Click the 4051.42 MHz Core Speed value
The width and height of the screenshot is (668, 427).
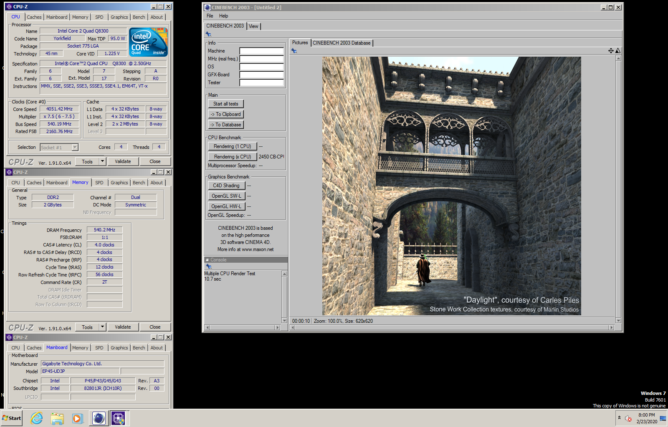pos(59,109)
